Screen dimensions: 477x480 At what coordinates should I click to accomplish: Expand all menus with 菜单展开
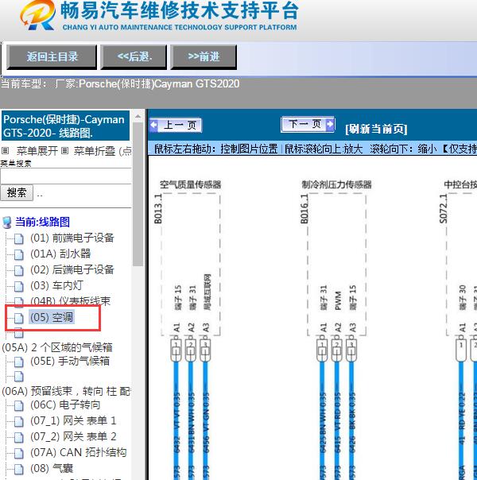pos(37,151)
